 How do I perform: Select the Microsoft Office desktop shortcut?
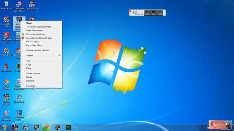click(19, 84)
